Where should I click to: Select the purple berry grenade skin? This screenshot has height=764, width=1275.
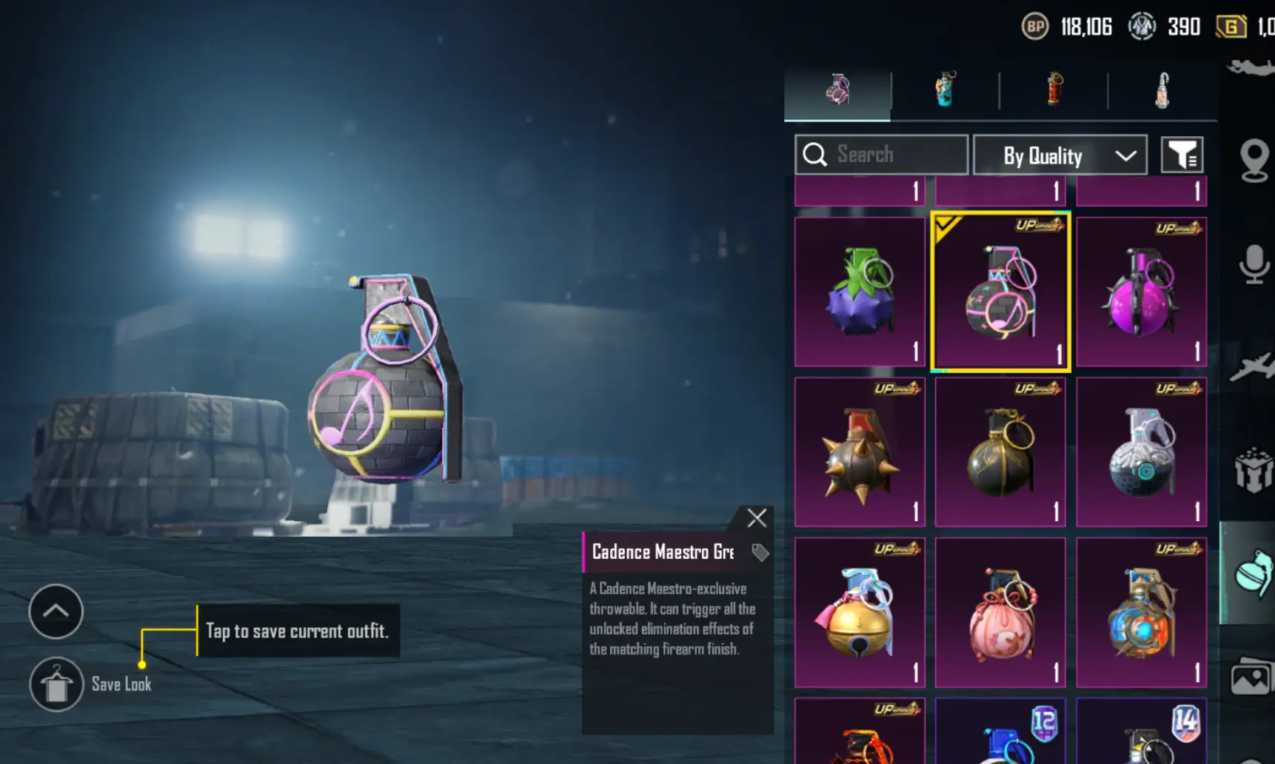click(x=860, y=292)
